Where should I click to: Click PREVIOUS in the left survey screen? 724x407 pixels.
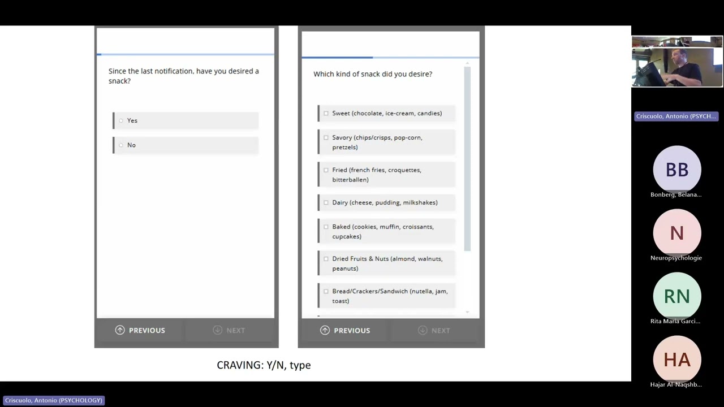coord(140,330)
